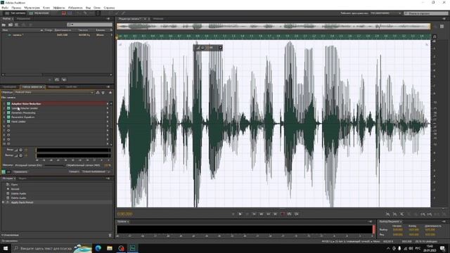Screen dimensions: 450x253
Task: Switch to Waveform view button in the toolbar
Action: (15, 13)
